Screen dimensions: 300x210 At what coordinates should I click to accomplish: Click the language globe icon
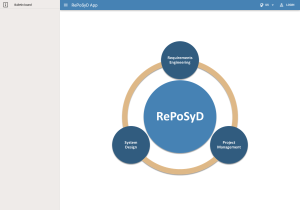click(x=261, y=5)
